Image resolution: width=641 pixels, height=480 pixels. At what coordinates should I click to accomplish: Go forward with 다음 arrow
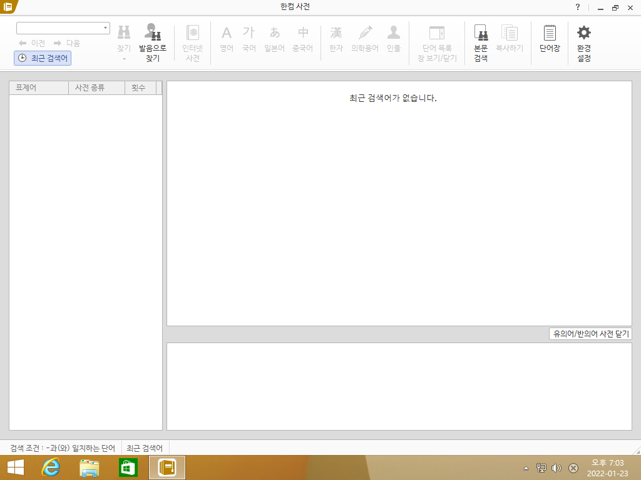pyautogui.click(x=67, y=43)
